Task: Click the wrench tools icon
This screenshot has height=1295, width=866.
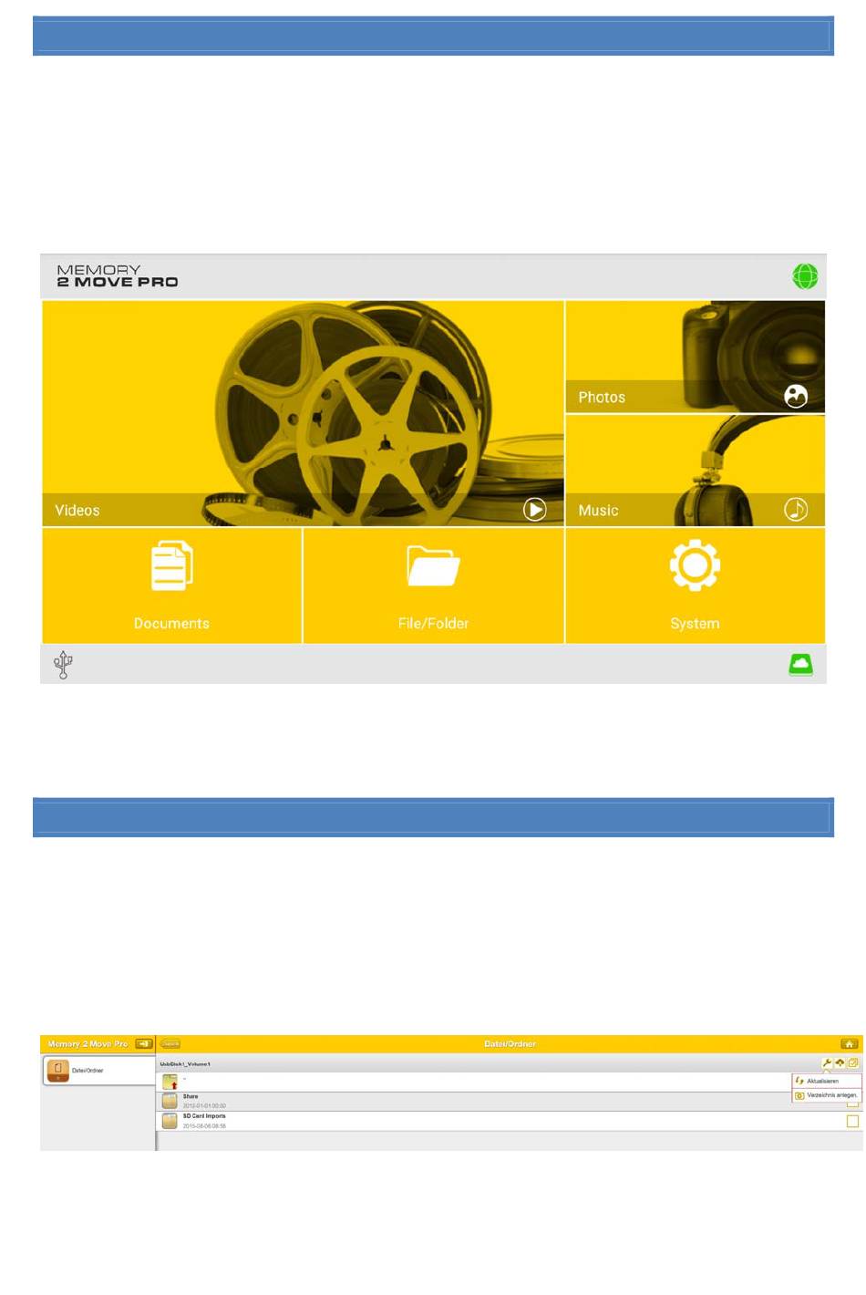Action: click(x=827, y=1063)
